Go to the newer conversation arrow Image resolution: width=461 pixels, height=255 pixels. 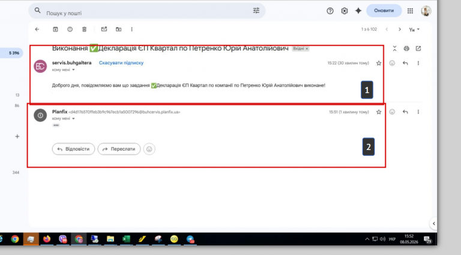click(x=387, y=29)
